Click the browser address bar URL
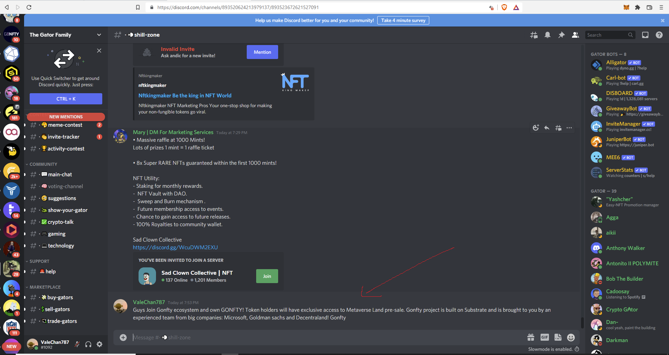Viewport: 669px width, 355px height. [238, 7]
